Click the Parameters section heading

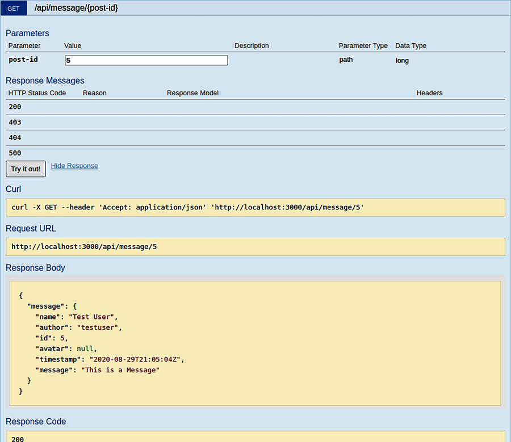(27, 33)
